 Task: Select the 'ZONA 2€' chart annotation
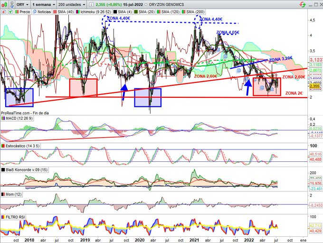294,93
